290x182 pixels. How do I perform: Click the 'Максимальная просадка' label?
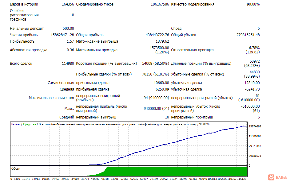point(97,50)
